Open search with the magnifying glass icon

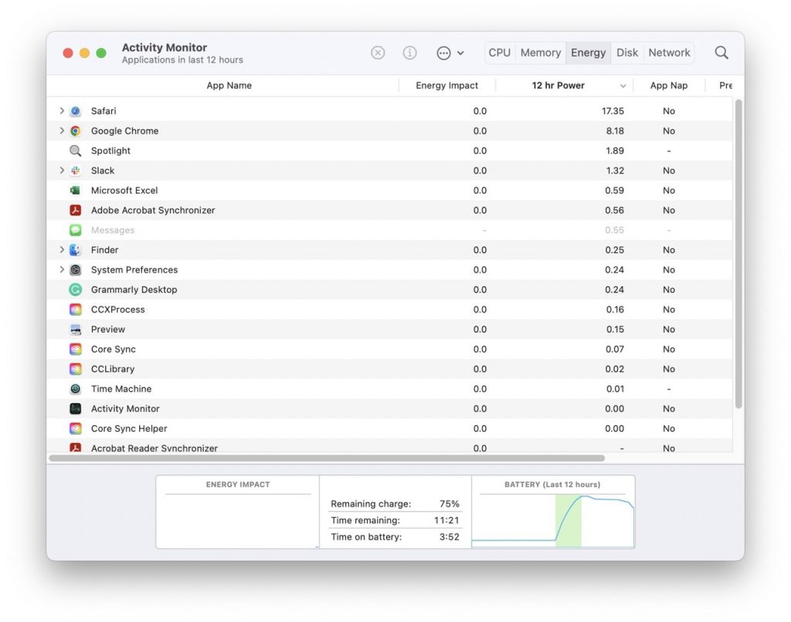[x=721, y=52]
